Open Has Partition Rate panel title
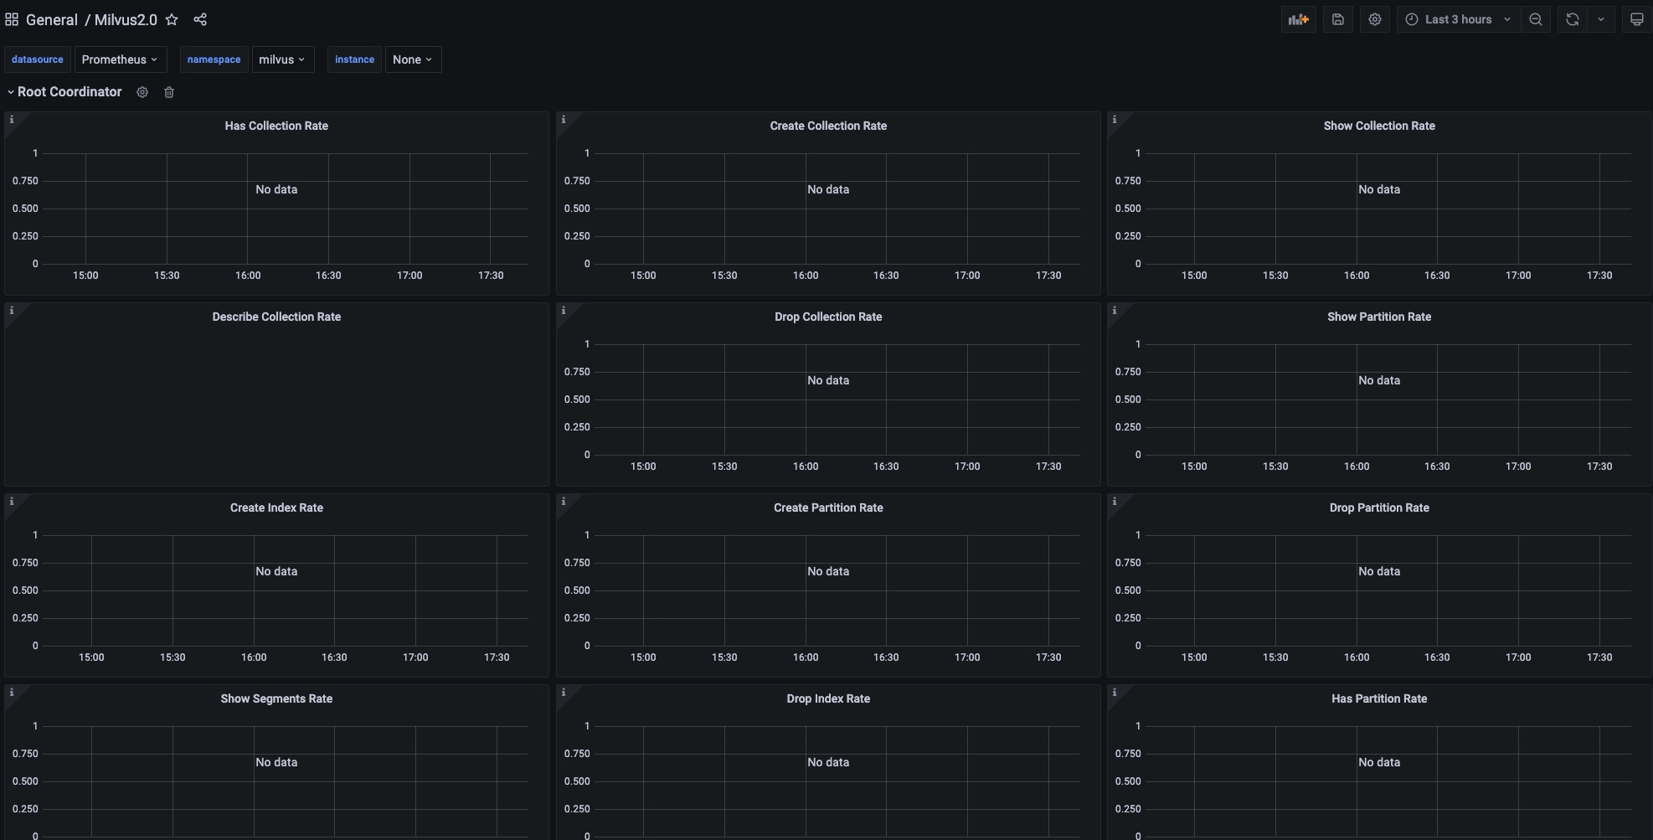This screenshot has width=1653, height=840. pyautogui.click(x=1379, y=698)
